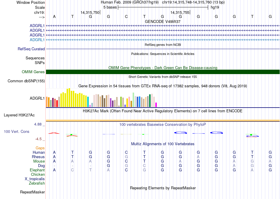The image size is (280, 199).
Task: Click the large blue G conservation logo under 14,315,755
Action: pyautogui.click(x=180, y=133)
